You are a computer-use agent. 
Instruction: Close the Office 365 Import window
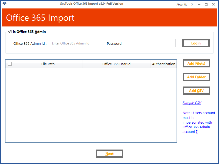(213, 5)
